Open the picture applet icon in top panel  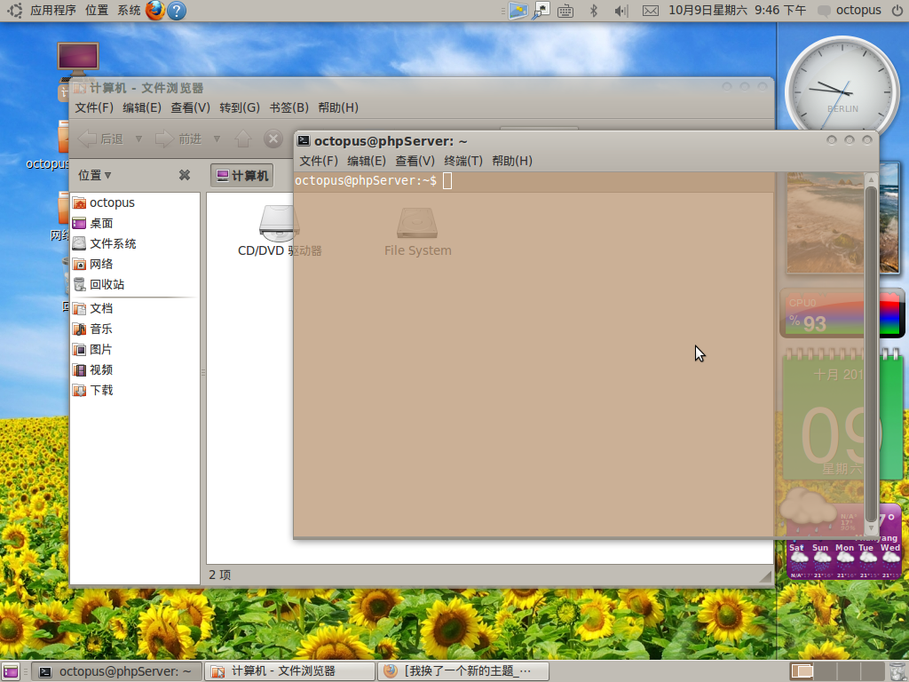click(518, 11)
